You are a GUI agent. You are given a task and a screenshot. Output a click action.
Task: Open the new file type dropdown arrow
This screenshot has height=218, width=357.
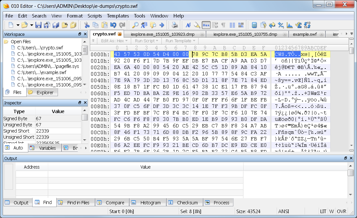pyautogui.click(x=18, y=25)
